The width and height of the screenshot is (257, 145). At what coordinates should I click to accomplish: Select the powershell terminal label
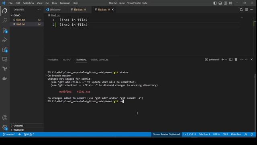[212, 60]
